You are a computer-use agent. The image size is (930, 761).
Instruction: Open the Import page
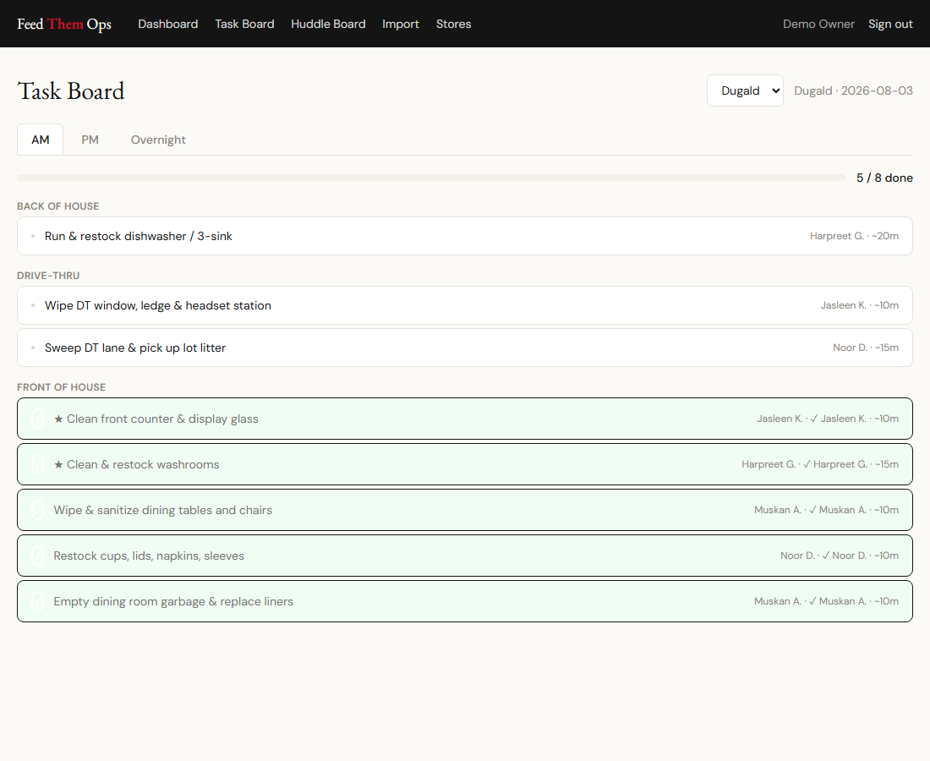pyautogui.click(x=401, y=24)
